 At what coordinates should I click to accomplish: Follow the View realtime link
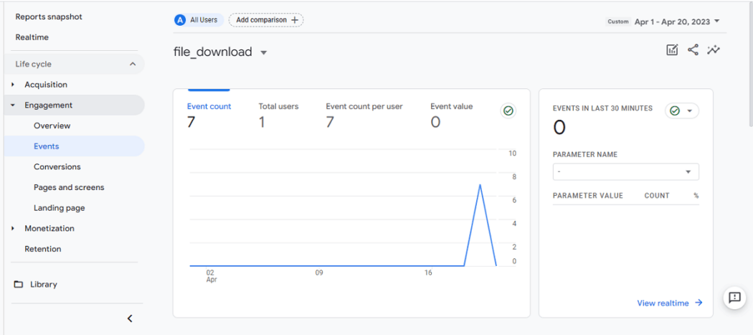click(669, 303)
